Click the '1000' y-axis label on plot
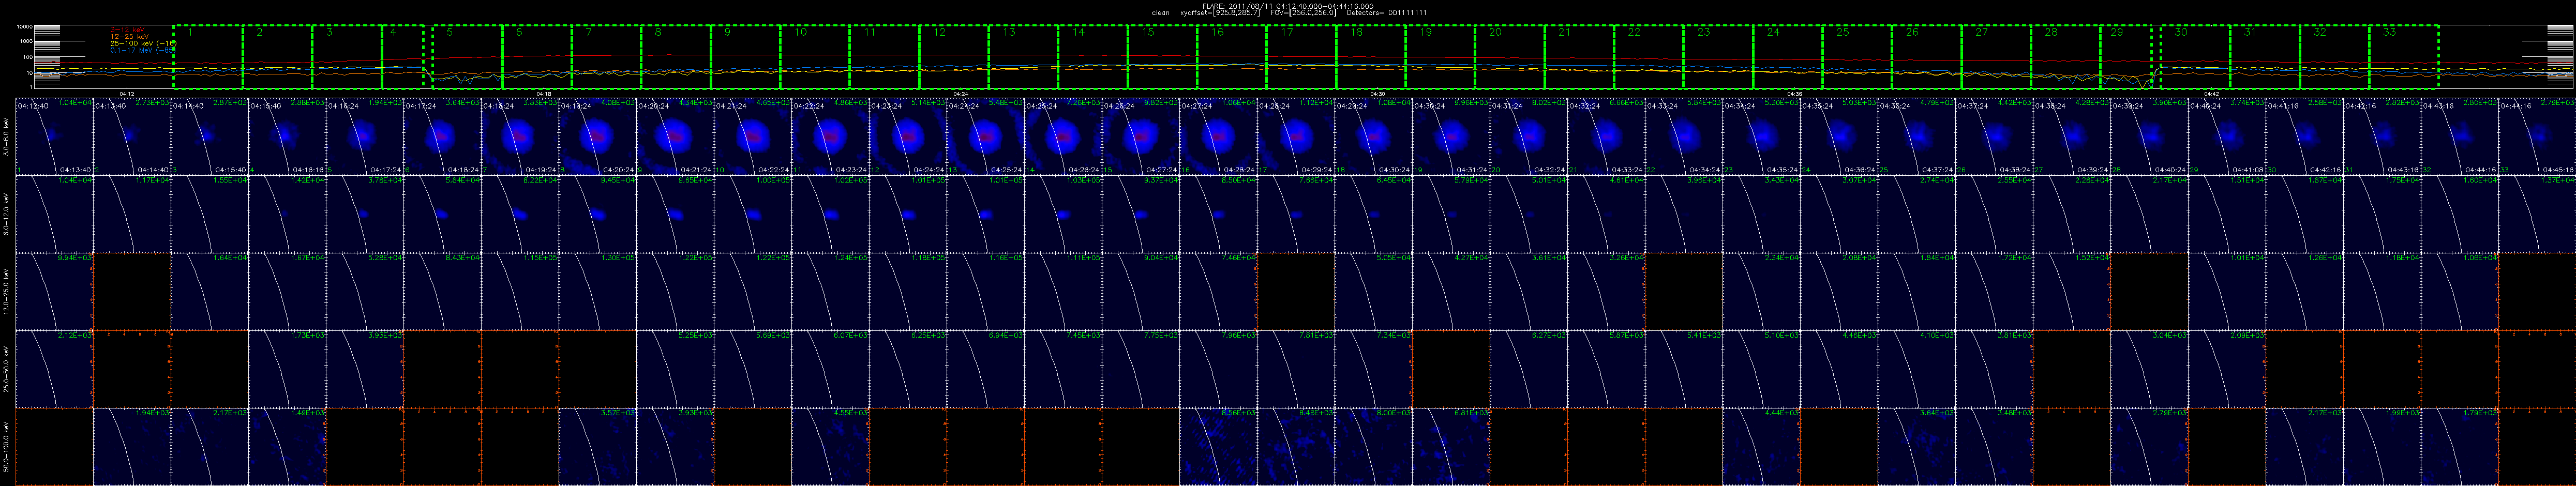 (x=27, y=41)
